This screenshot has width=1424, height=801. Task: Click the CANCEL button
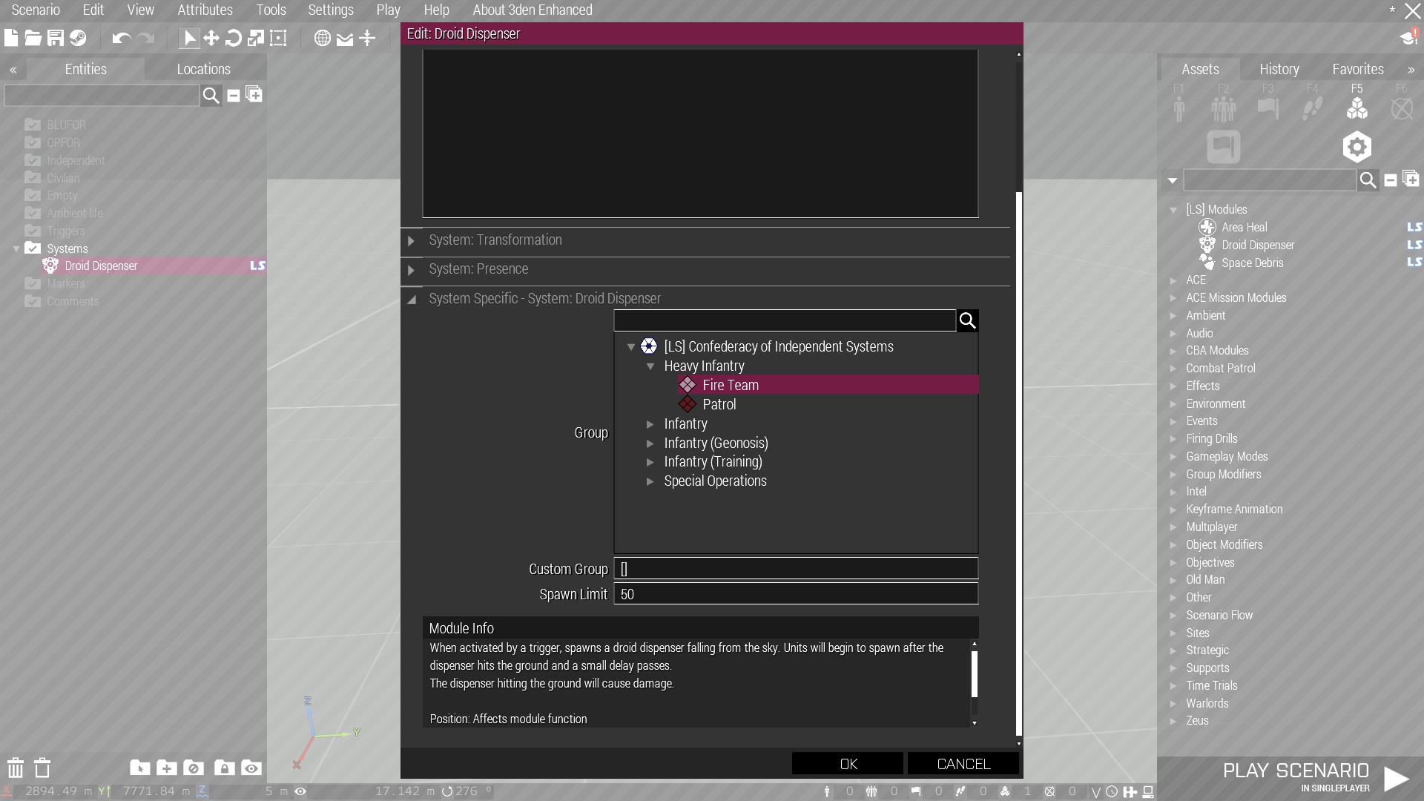point(963,764)
